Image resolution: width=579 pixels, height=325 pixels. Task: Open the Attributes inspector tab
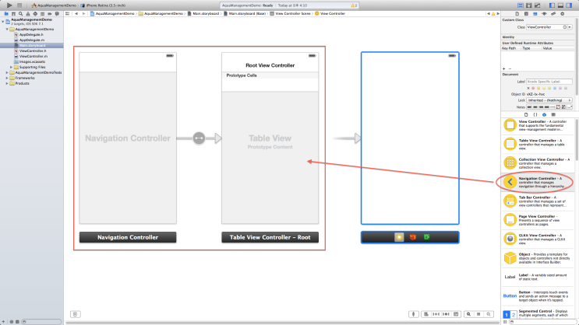tap(544, 14)
